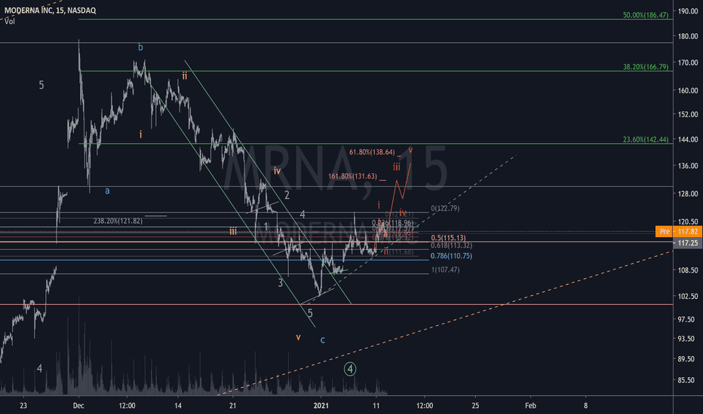This screenshot has width=703, height=414.
Task: Click the blue wave b label
Action: click(140, 47)
